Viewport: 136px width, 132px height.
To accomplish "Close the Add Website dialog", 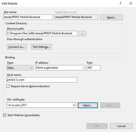I will point(131,3).
